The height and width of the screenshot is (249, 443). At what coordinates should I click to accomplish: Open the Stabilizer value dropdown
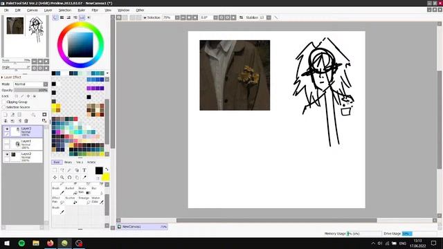269,17
